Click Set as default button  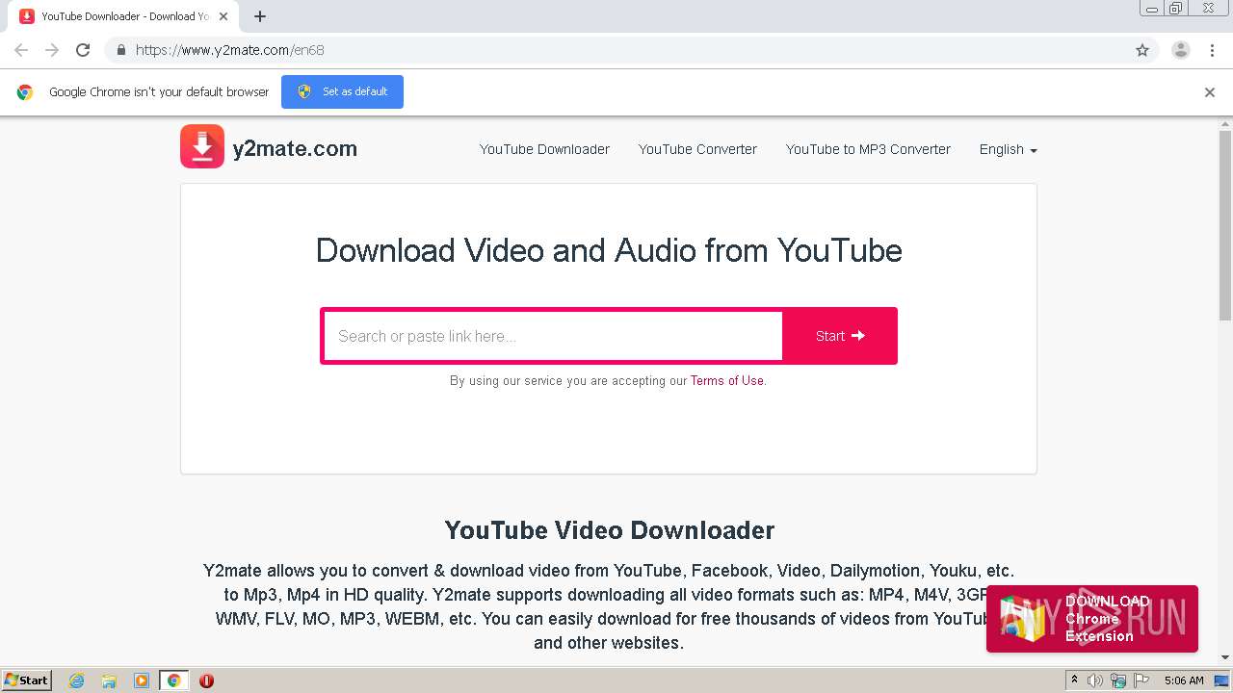coord(342,91)
